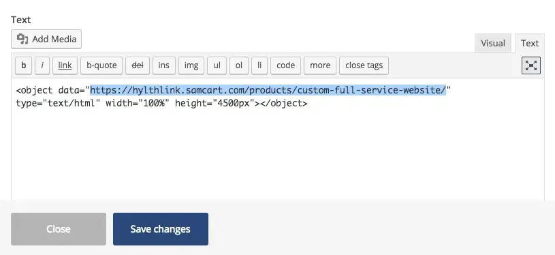Click the code quicktag button

pyautogui.click(x=285, y=65)
